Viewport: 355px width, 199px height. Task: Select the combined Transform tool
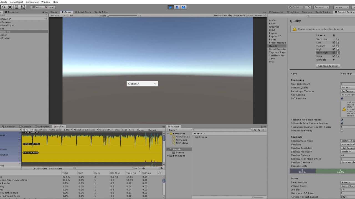click(23, 7)
